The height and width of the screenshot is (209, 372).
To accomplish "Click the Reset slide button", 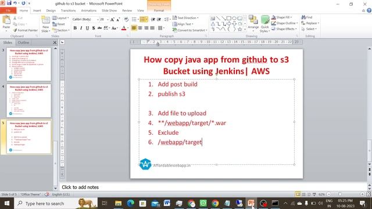I will click(59, 24).
